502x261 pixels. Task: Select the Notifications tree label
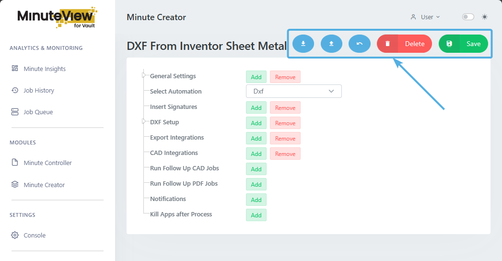[x=168, y=199]
